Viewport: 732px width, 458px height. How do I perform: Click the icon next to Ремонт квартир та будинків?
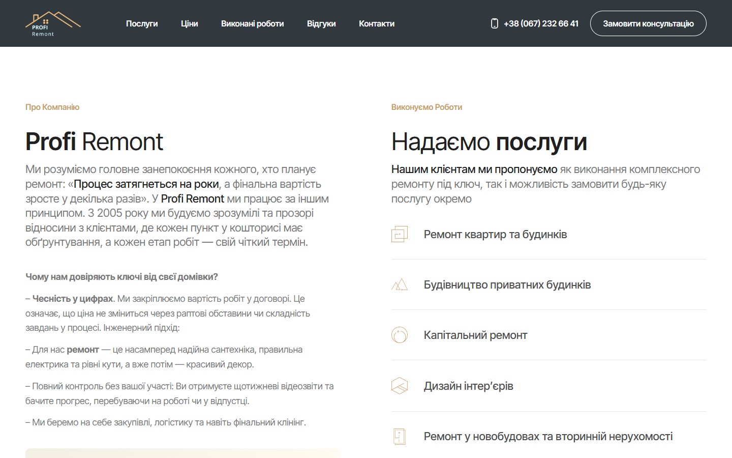[x=400, y=234]
